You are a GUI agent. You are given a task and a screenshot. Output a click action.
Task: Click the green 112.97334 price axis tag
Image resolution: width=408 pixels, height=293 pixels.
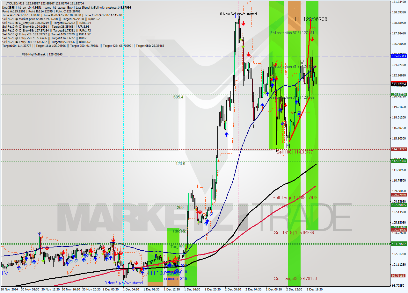tap(399, 161)
